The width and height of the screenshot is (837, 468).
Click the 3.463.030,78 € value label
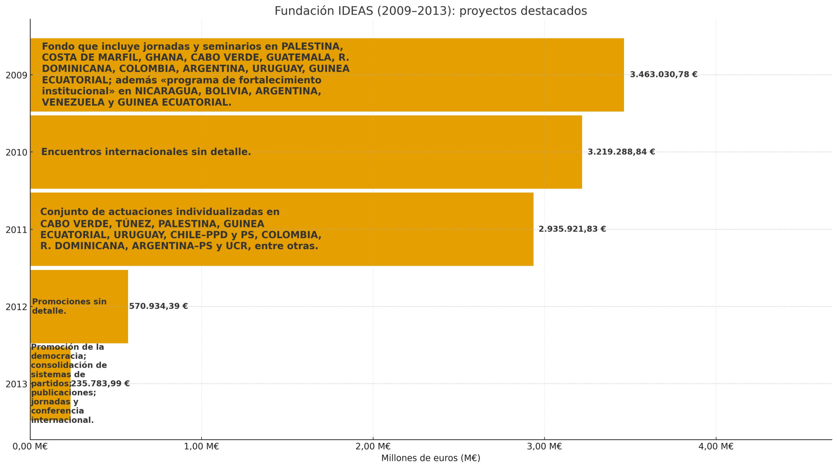[x=663, y=75]
